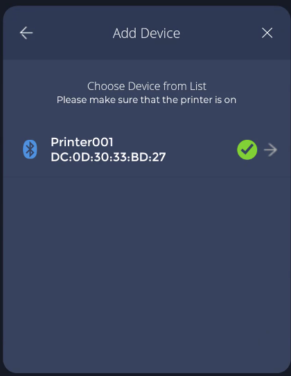291x376 pixels.
Task: Click the green checkmark beside Printer001
Action: (x=247, y=150)
